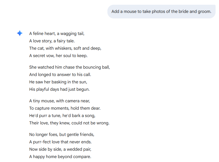Click the line "She watched him chase the bouncing ball"
The width and height of the screenshot is (219, 162).
69,67
